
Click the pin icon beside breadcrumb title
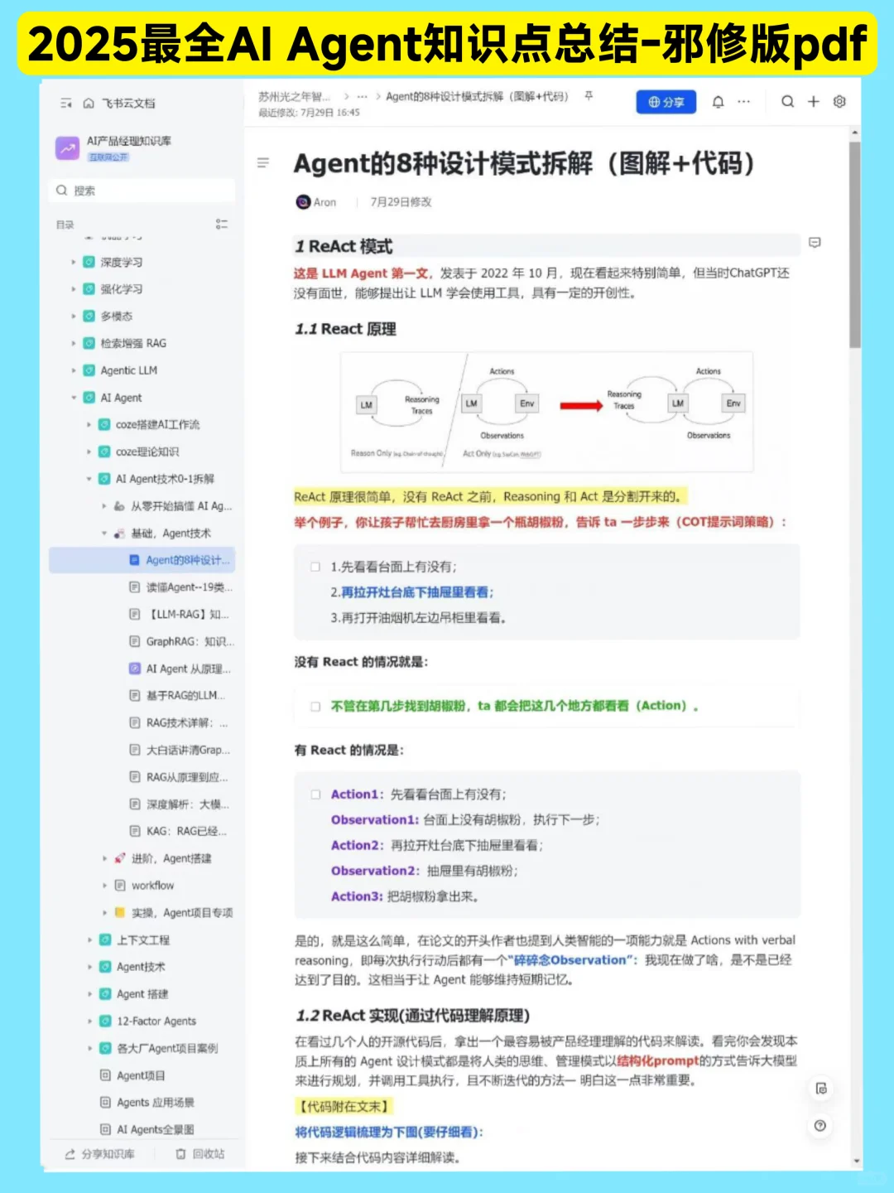(x=589, y=96)
